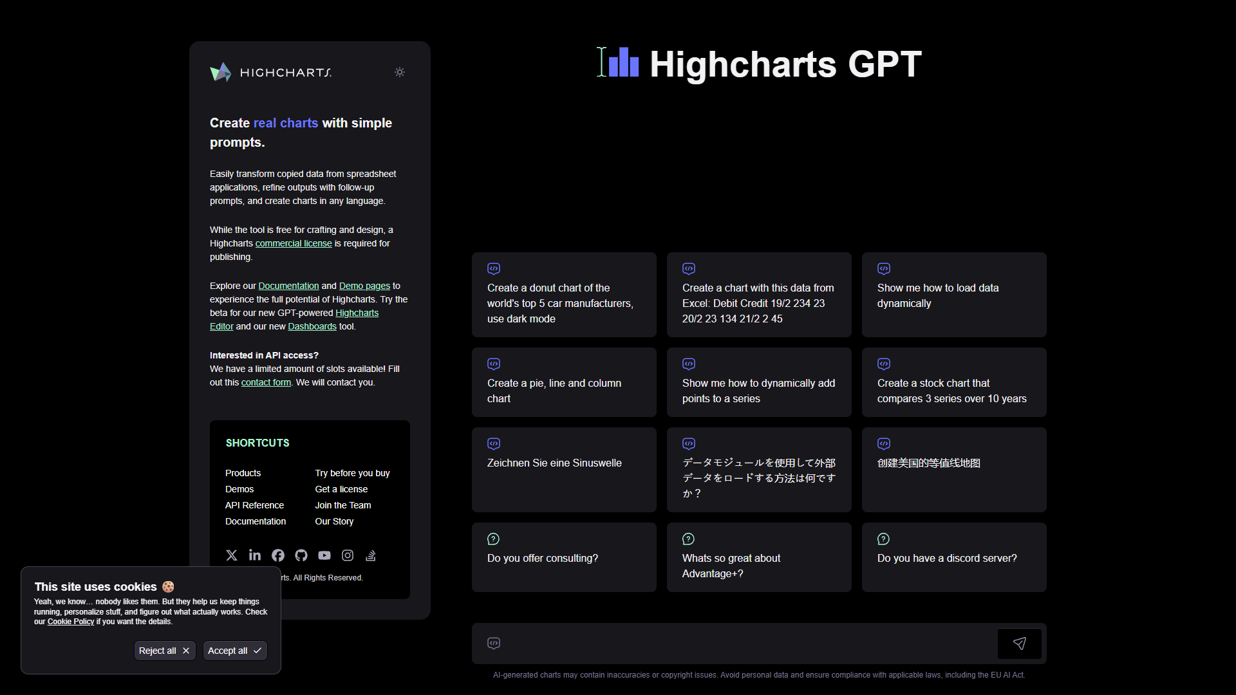Viewport: 1236px width, 695px height.
Task: Open Documentation shortcut in Shortcuts list
Action: click(x=256, y=521)
